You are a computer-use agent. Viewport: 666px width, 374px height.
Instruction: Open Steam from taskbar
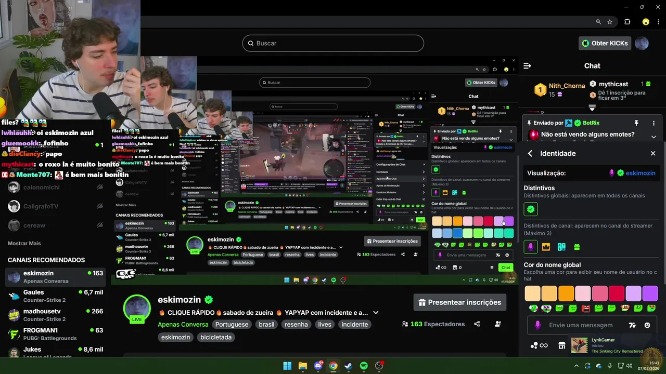click(349, 366)
